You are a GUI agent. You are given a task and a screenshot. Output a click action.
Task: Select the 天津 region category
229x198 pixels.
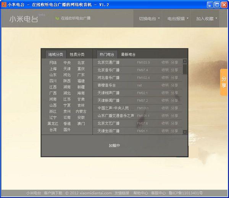click(x=67, y=69)
